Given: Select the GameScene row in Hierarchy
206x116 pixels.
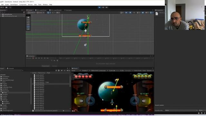Looking at the screenshot, I should (x=13, y=14).
